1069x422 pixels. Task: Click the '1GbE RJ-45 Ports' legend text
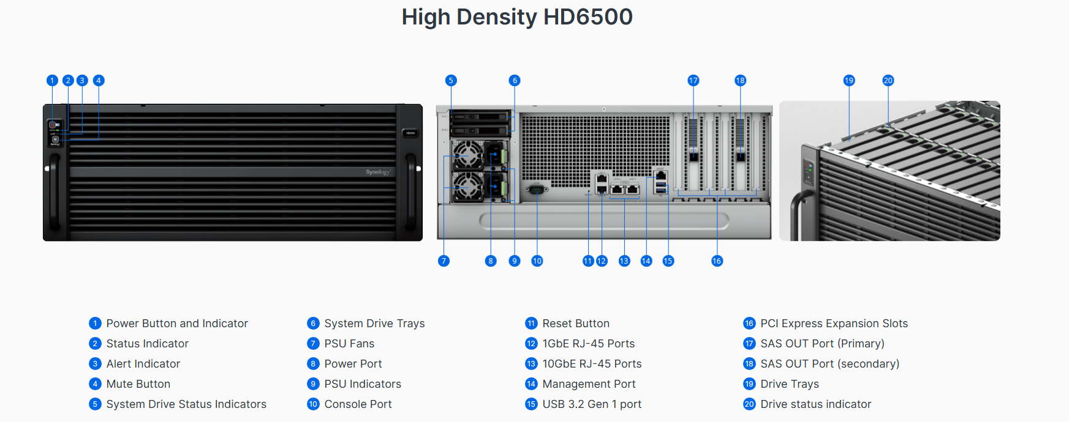pyautogui.click(x=589, y=344)
